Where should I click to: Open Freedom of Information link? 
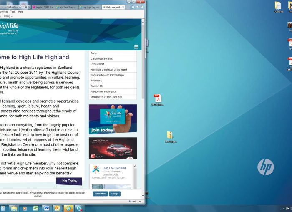coord(113,92)
